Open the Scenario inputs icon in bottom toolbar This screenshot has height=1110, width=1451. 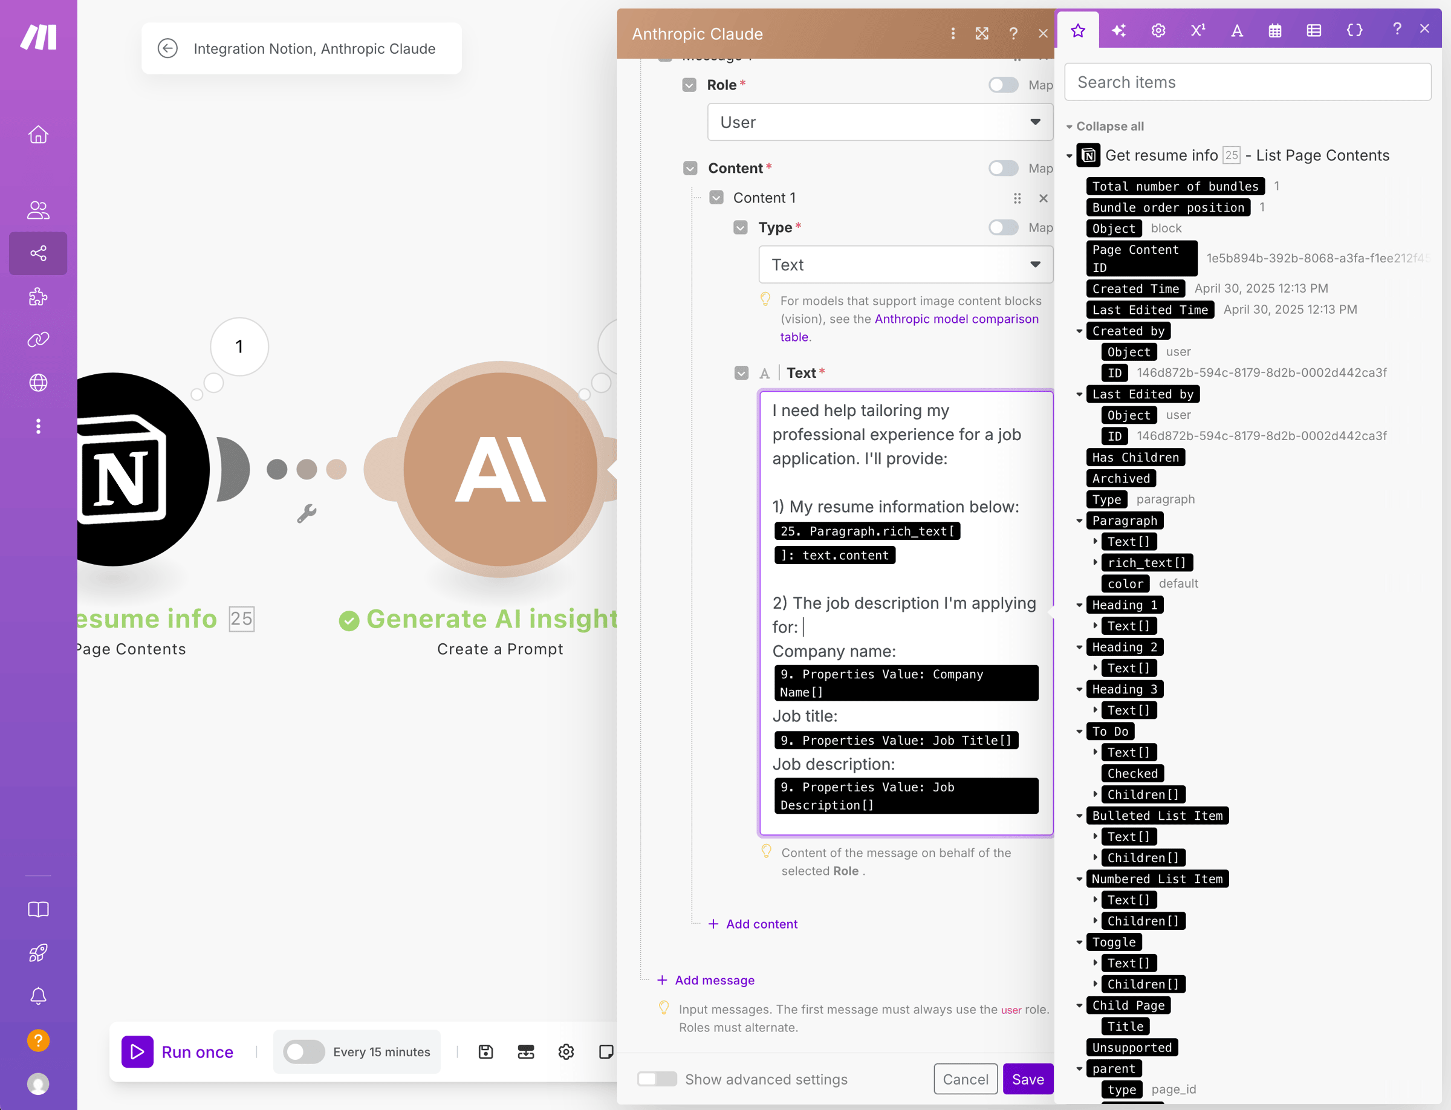[x=526, y=1052]
